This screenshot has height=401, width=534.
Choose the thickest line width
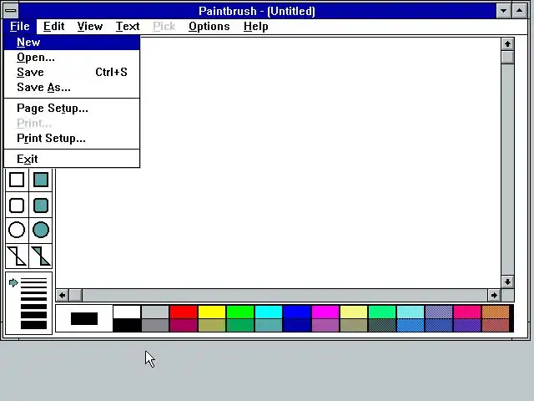click(x=33, y=325)
